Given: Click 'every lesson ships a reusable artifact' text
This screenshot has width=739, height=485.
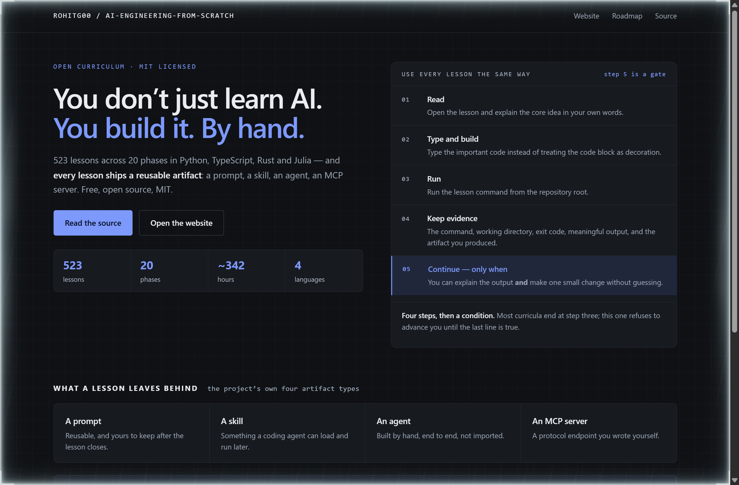Looking at the screenshot, I should [x=128, y=176].
